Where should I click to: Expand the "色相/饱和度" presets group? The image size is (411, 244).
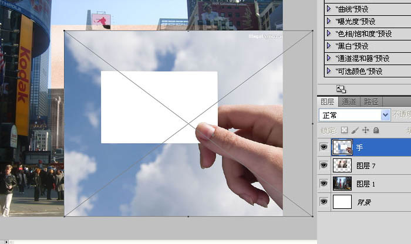pos(328,33)
